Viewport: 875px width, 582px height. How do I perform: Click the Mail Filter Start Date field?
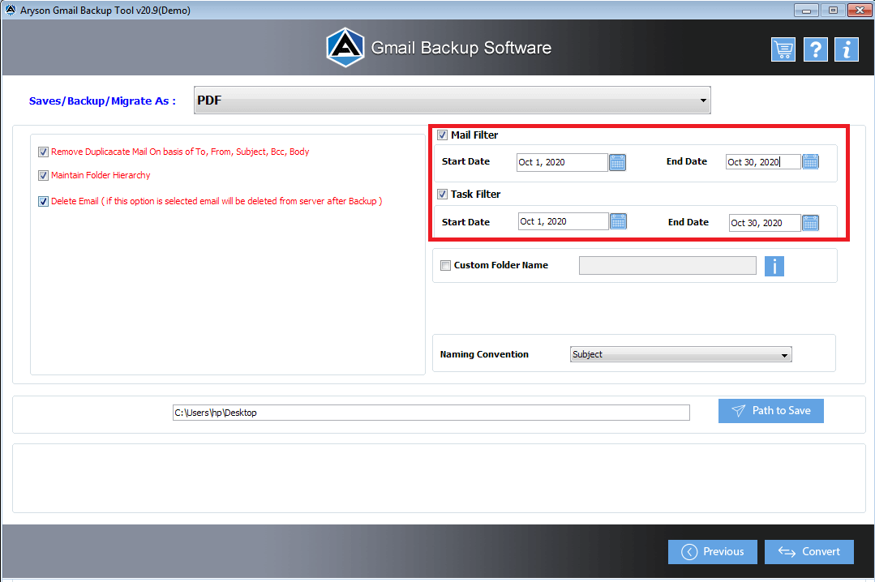pos(562,162)
